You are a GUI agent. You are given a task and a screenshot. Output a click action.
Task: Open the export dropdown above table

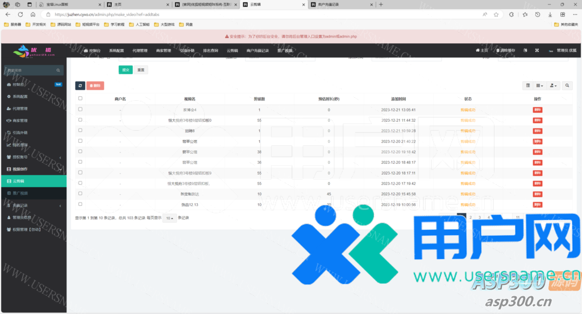pos(553,85)
